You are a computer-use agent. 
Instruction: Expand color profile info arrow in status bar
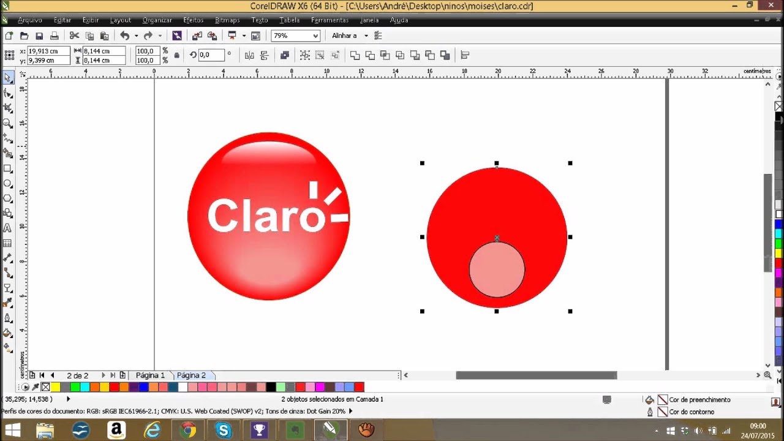coord(351,412)
